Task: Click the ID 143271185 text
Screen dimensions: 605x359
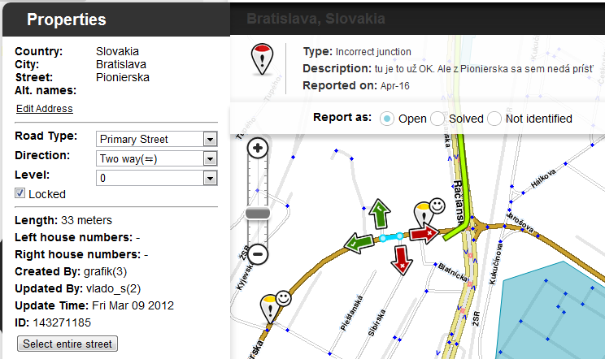Action: (x=53, y=322)
